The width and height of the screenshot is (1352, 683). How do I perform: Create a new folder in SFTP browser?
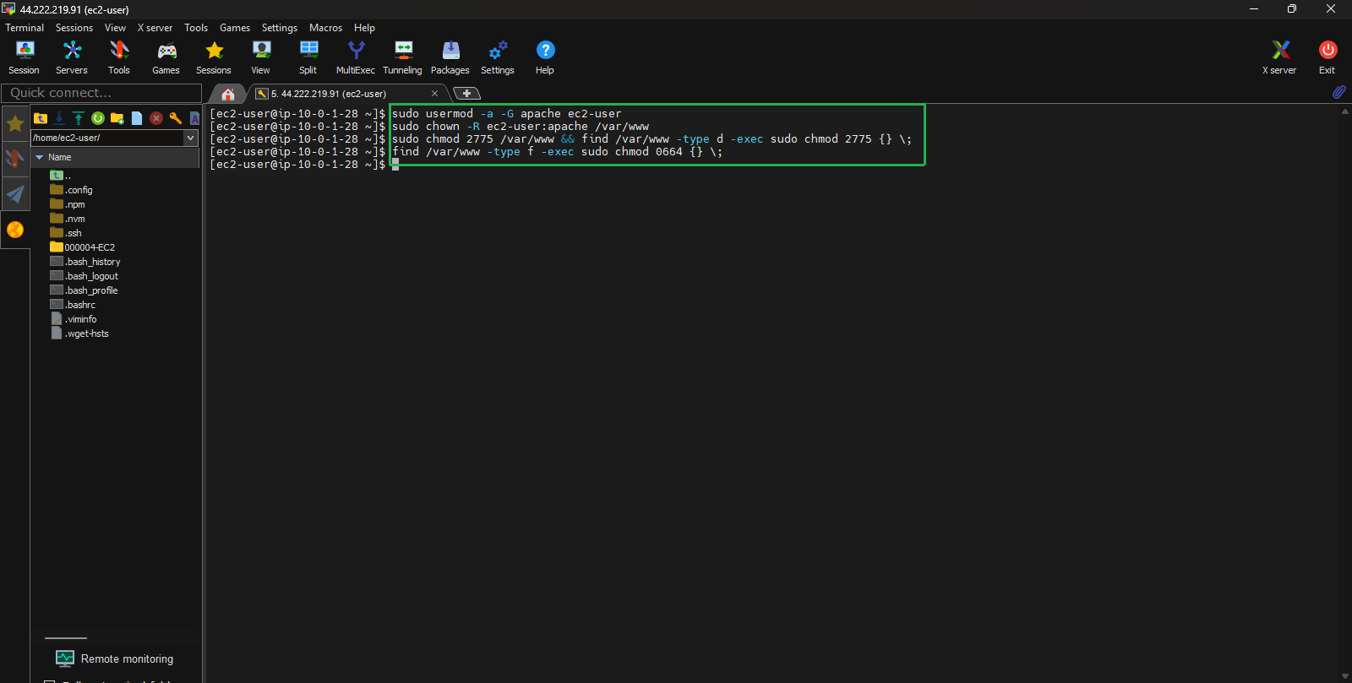[117, 118]
